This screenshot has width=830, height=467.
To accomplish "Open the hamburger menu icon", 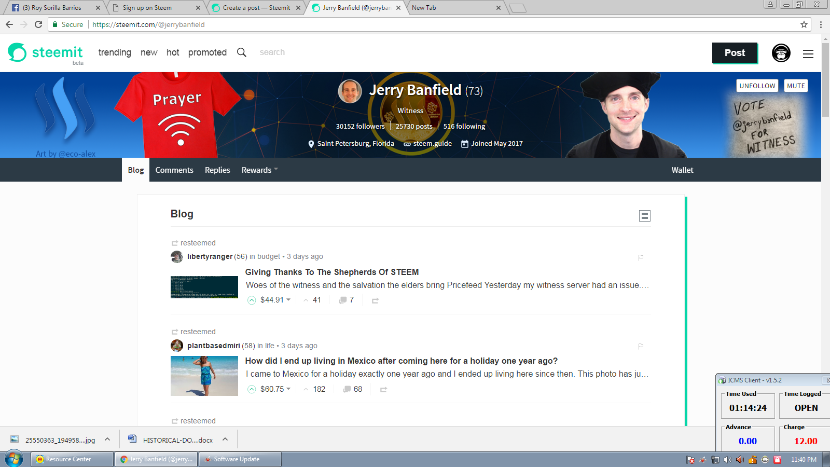I will 808,54.
